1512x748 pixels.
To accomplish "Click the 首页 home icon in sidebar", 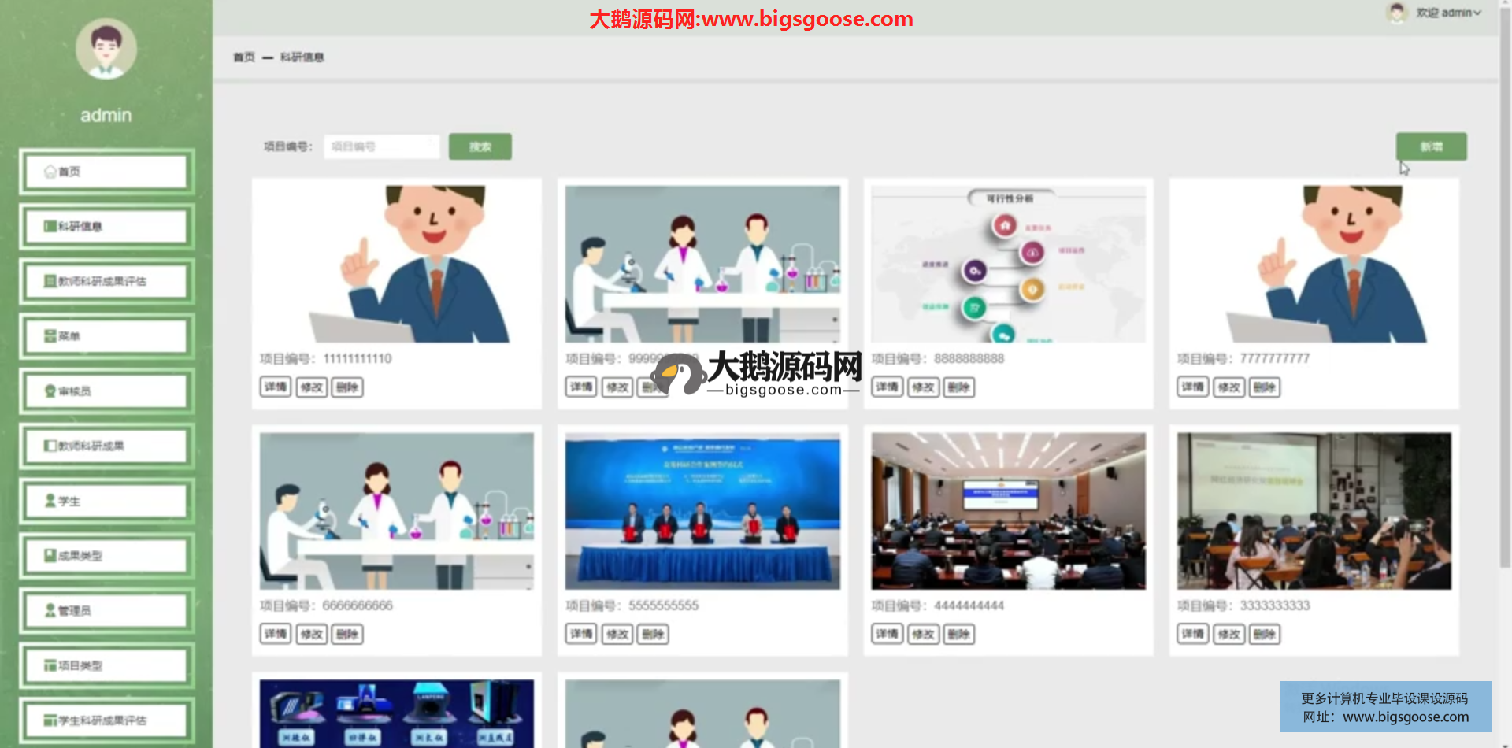I will coord(50,172).
